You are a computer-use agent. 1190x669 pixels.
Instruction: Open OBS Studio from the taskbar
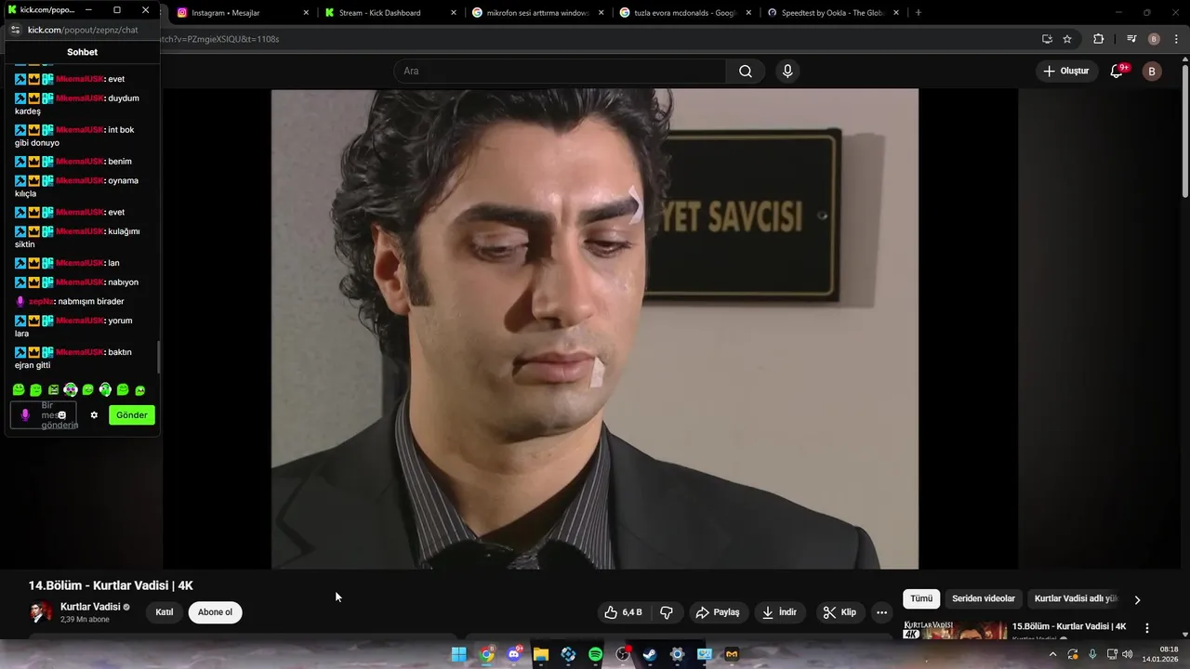point(623,655)
